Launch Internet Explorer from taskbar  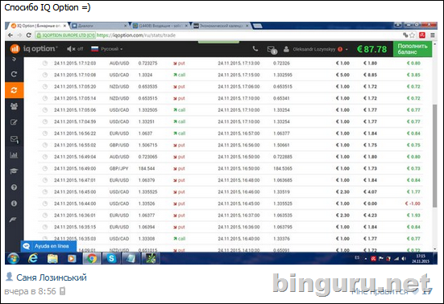[33, 258]
